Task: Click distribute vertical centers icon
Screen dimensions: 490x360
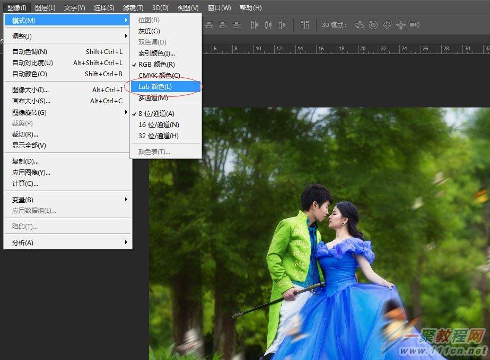Action: 223,25
